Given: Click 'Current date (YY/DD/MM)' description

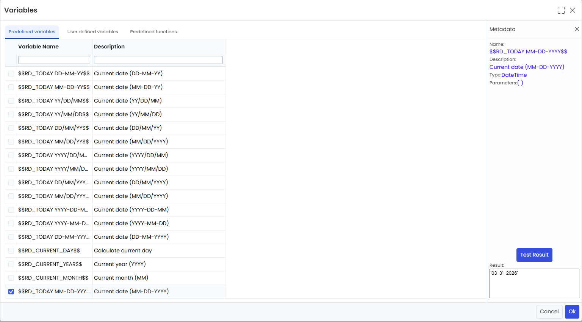Looking at the screenshot, I should click(x=128, y=101).
